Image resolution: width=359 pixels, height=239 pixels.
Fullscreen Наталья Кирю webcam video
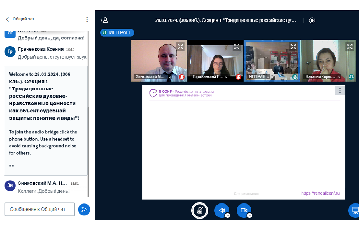click(x=350, y=46)
